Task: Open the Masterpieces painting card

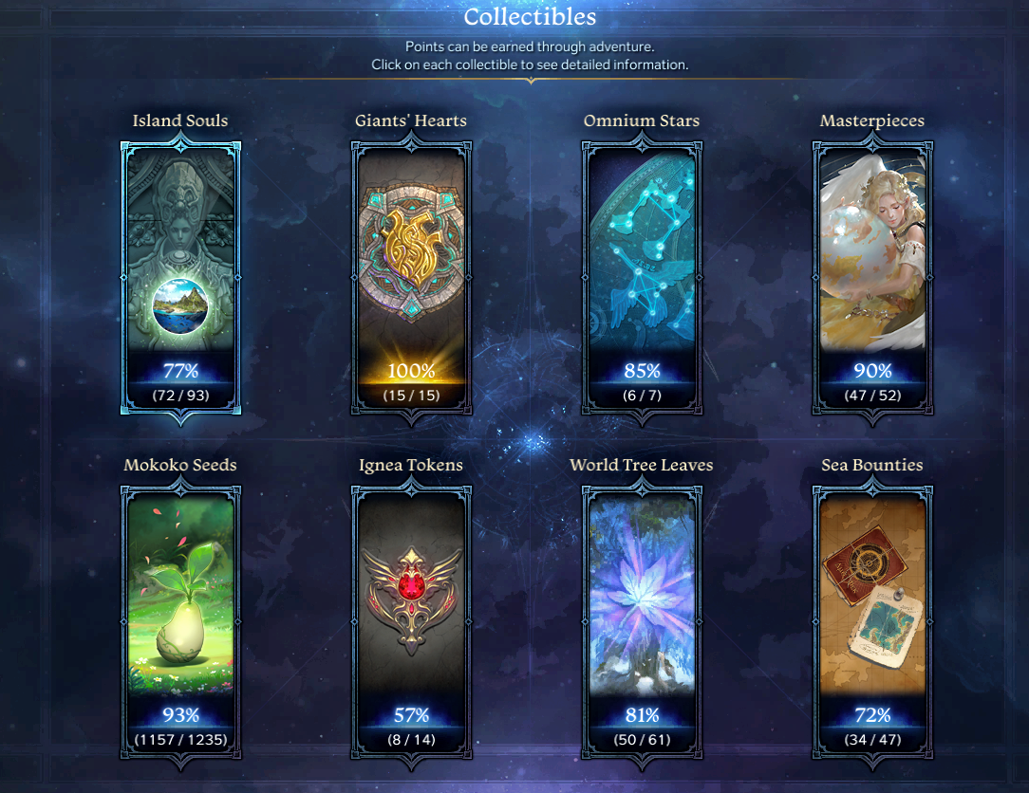Action: pyautogui.click(x=872, y=278)
